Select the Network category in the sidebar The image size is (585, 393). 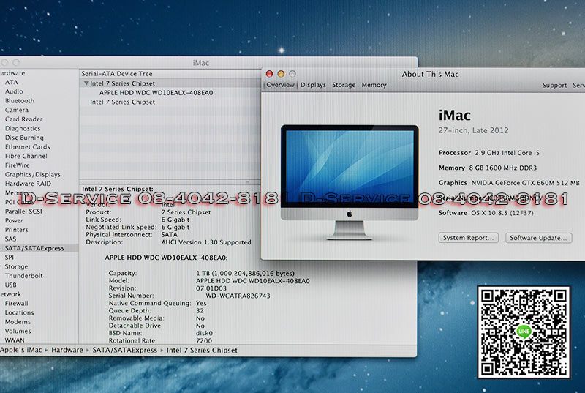click(x=10, y=294)
